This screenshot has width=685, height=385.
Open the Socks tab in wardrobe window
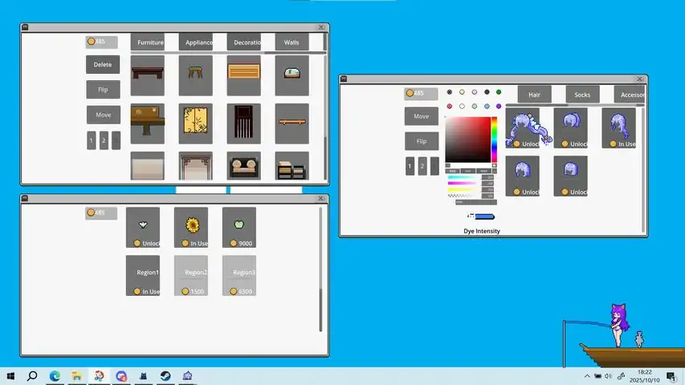(x=582, y=95)
